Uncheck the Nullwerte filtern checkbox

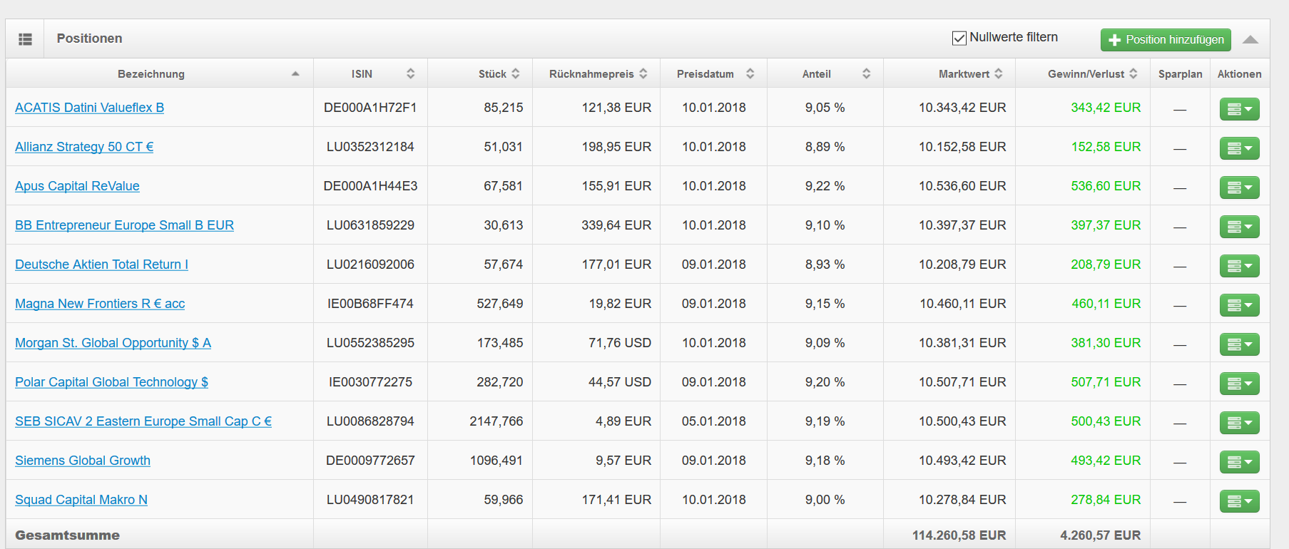pyautogui.click(x=959, y=38)
